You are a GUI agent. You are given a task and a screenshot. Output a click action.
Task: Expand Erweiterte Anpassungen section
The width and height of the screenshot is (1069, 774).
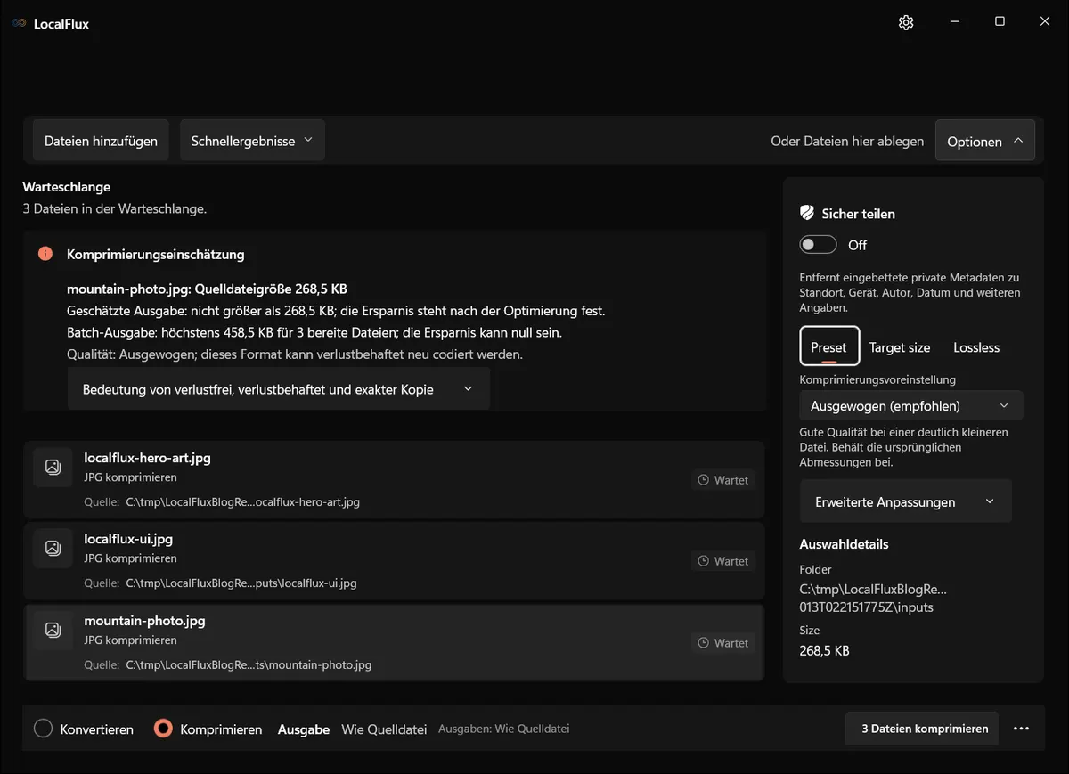(x=906, y=501)
